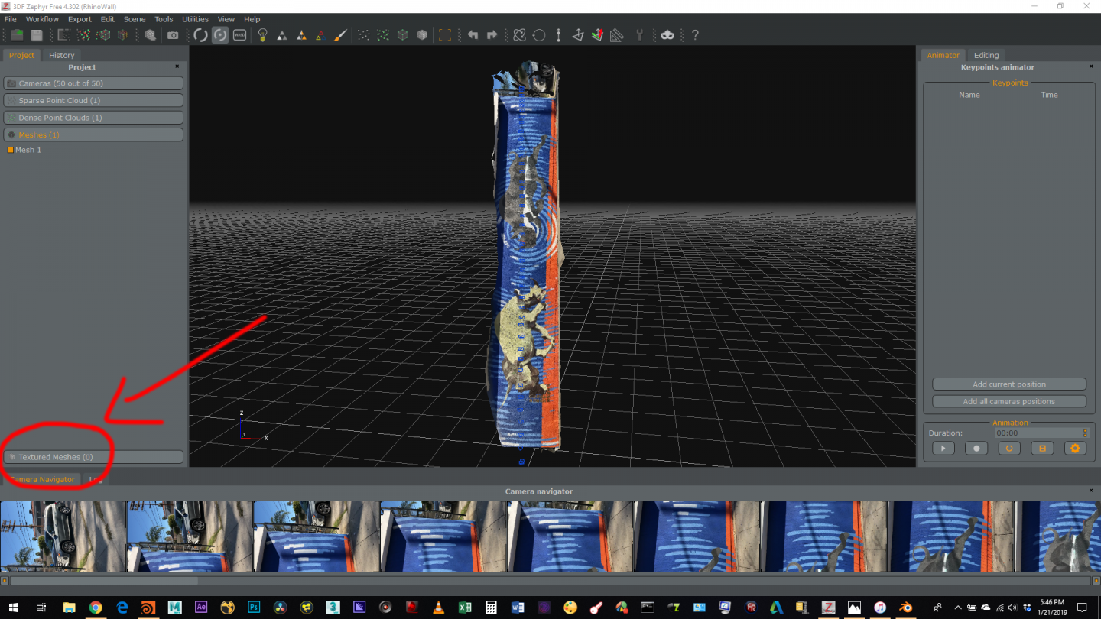Expand Cameras (50 out of 50) section

pyautogui.click(x=93, y=83)
